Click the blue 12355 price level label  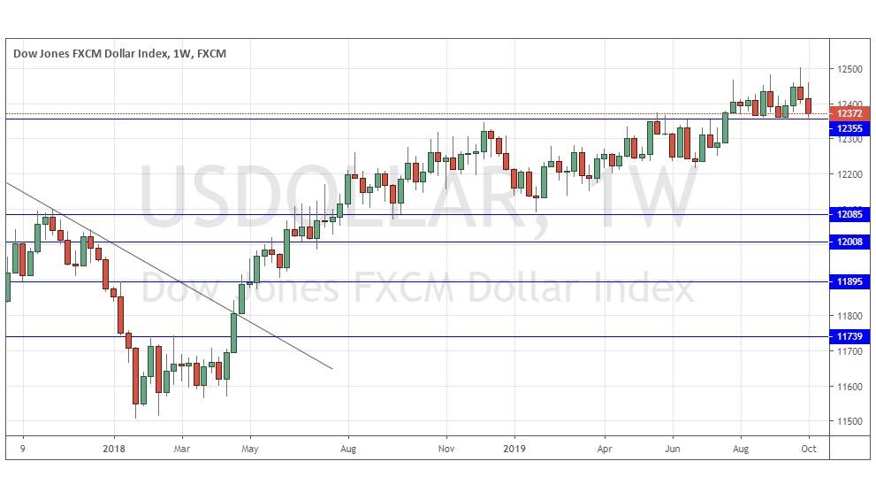849,128
